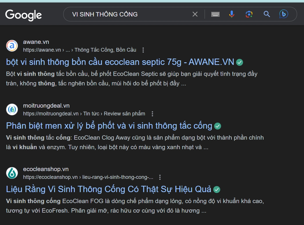Open bột vi sinh thông bồn cầu ecoclean link
The image size is (304, 225).
pos(120,62)
